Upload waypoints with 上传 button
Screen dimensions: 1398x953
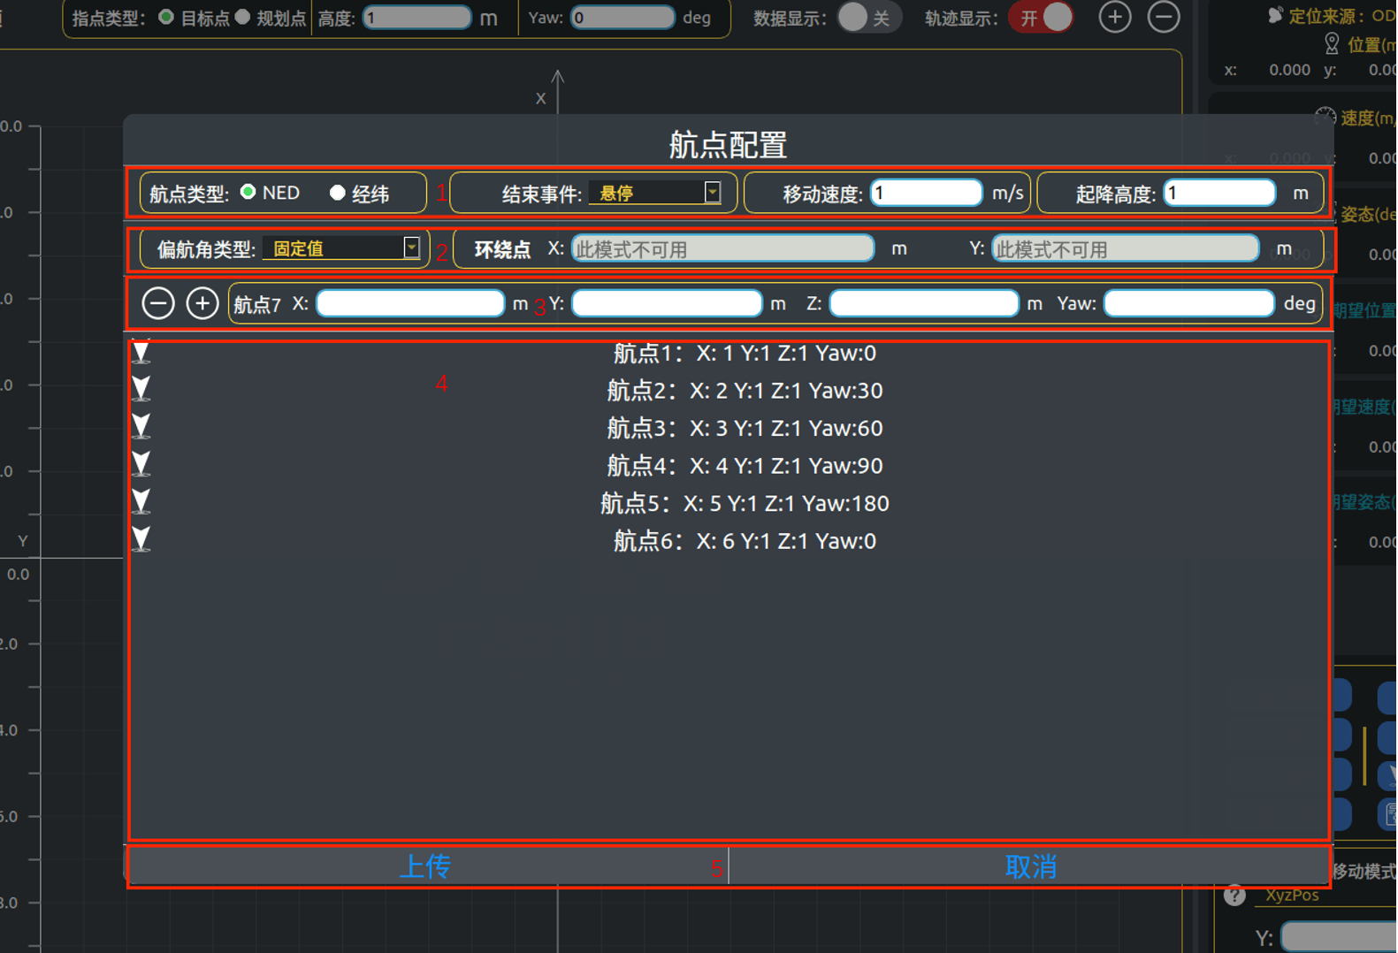(x=425, y=866)
